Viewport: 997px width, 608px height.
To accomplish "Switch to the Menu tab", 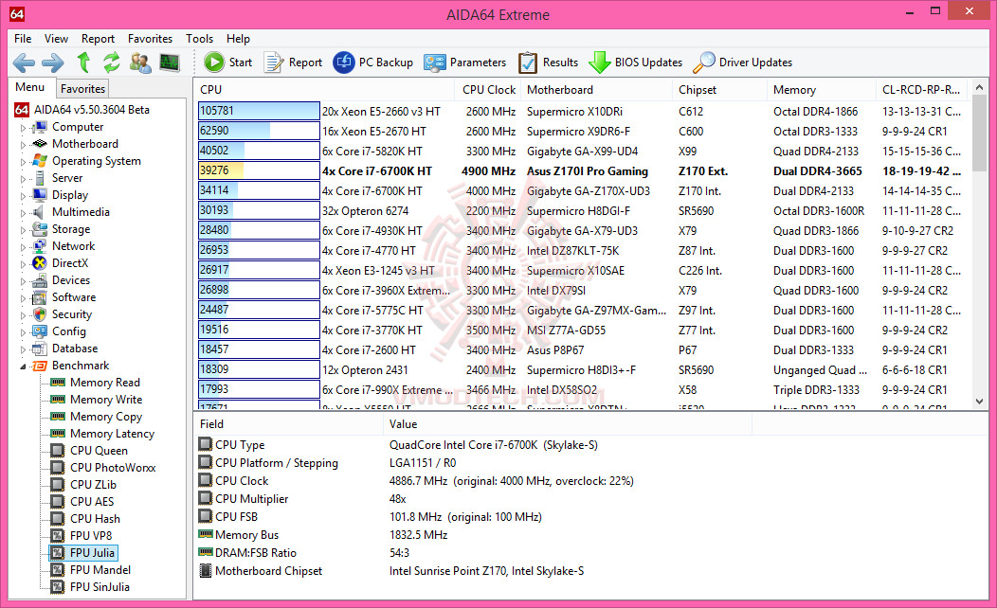I will coord(30,87).
